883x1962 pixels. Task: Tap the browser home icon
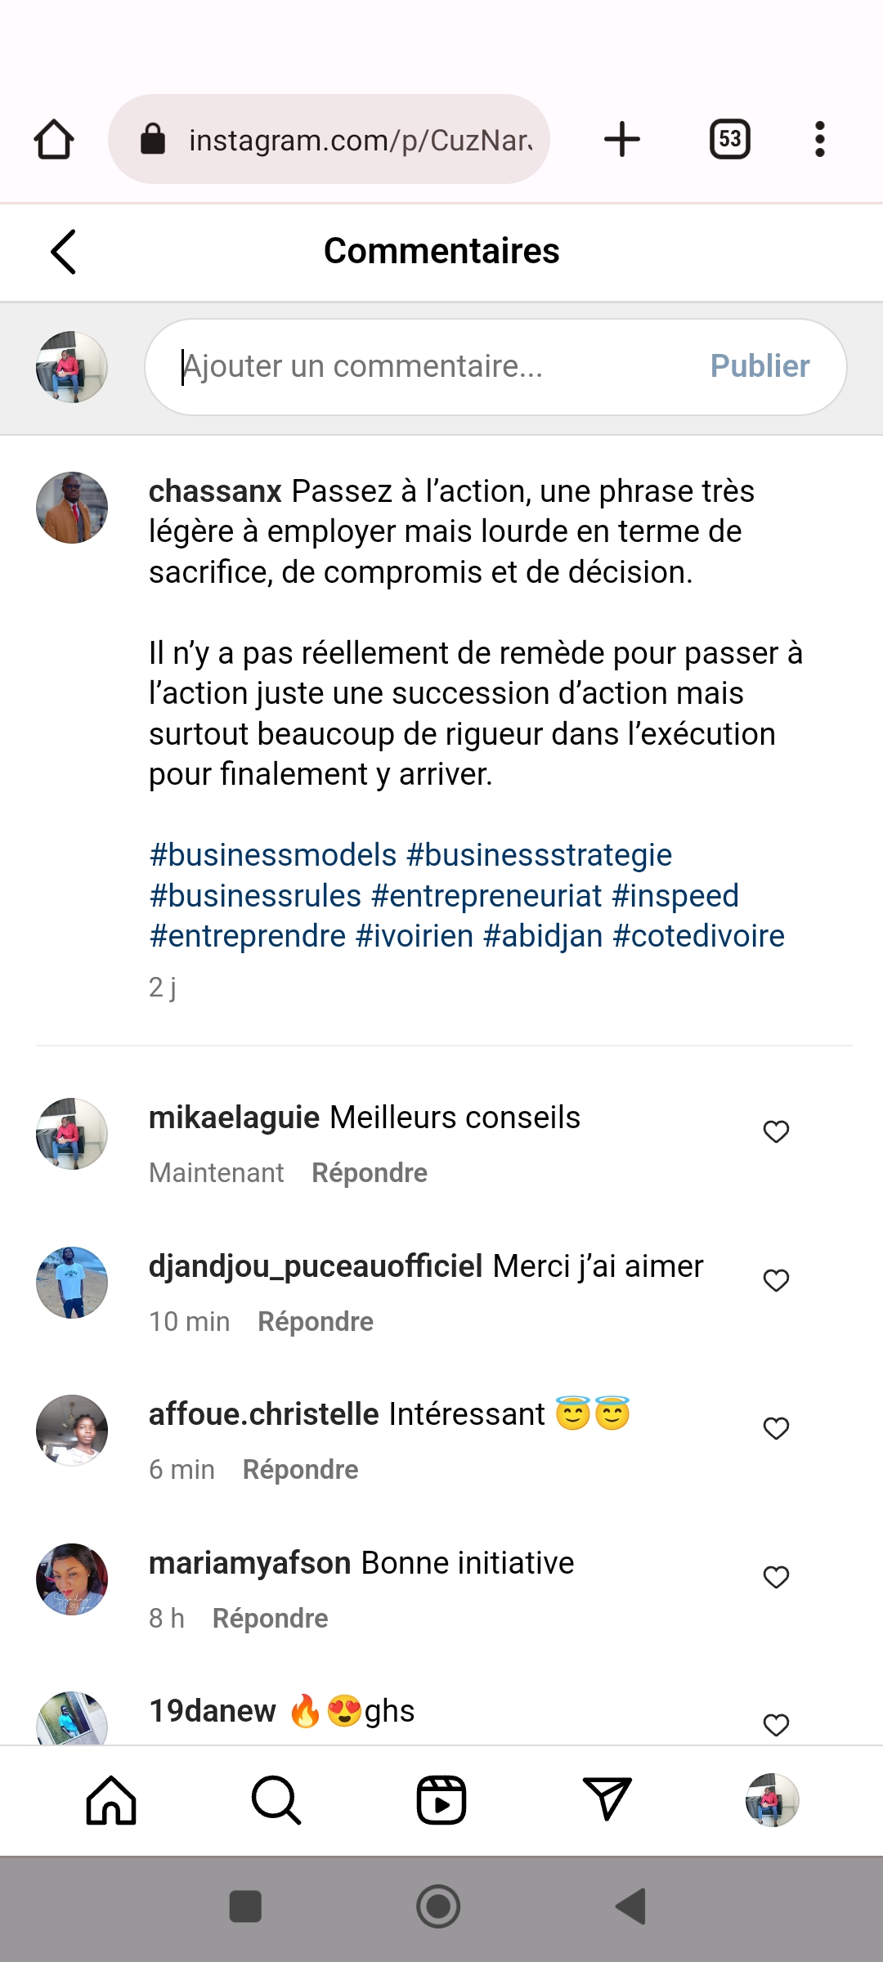(x=54, y=139)
